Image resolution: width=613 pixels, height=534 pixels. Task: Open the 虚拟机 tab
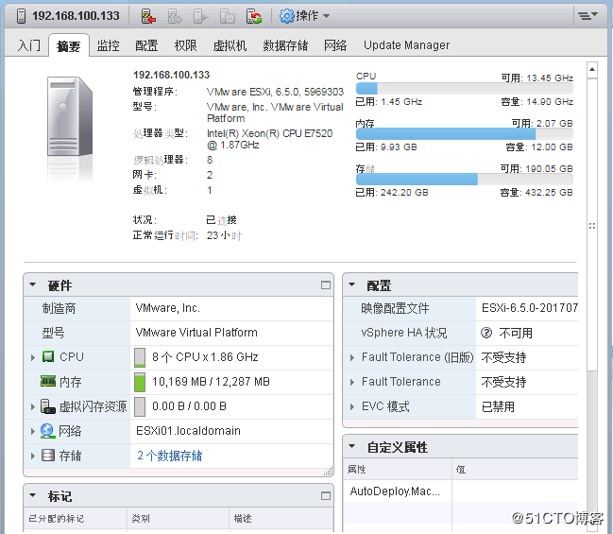pyautogui.click(x=230, y=45)
